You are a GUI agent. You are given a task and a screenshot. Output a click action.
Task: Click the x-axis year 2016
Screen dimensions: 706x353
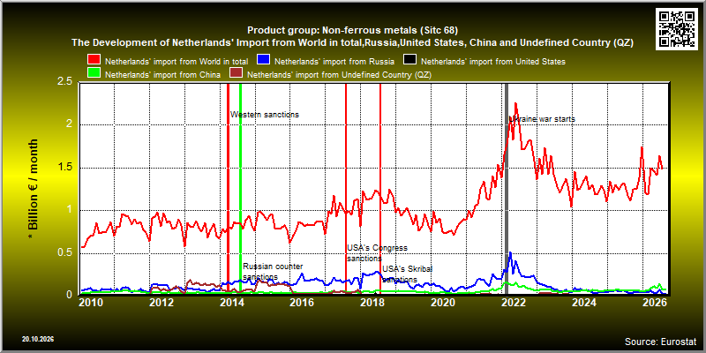(x=303, y=303)
